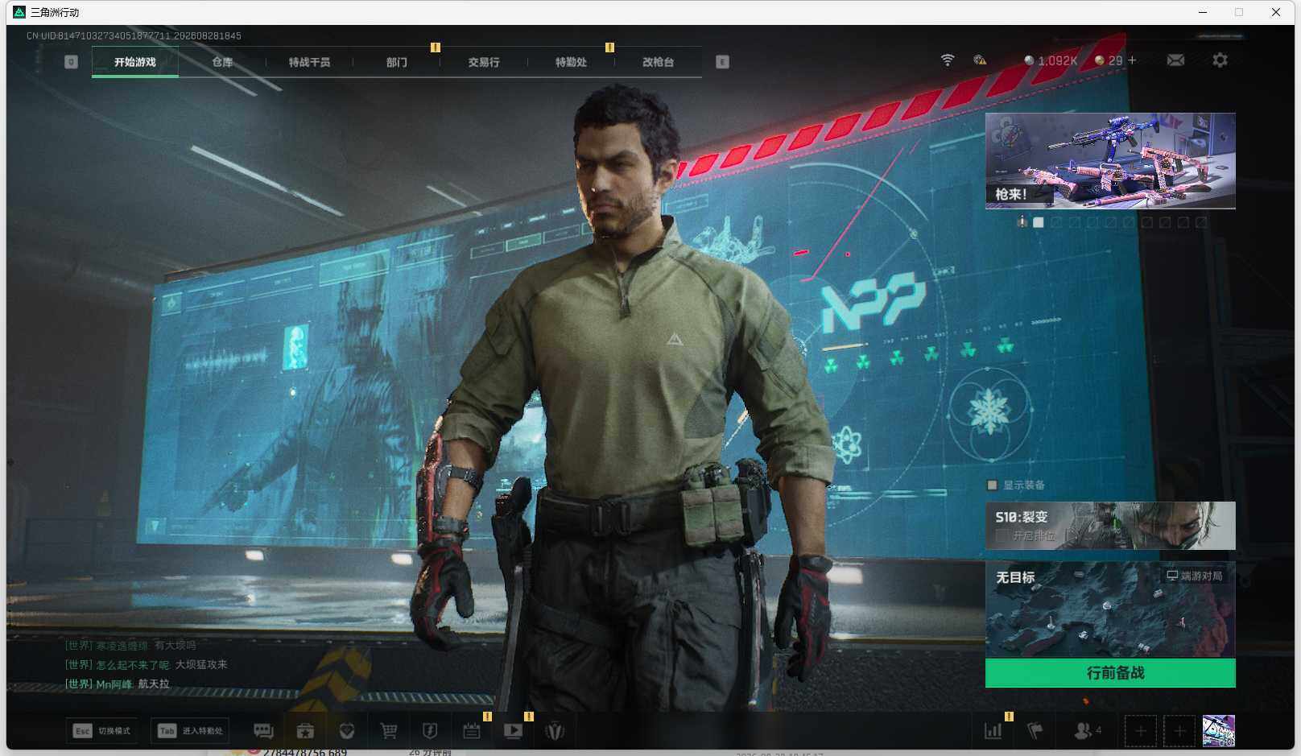Click the Tab 进入特勤处 button
The width and height of the screenshot is (1301, 756).
pos(190,731)
